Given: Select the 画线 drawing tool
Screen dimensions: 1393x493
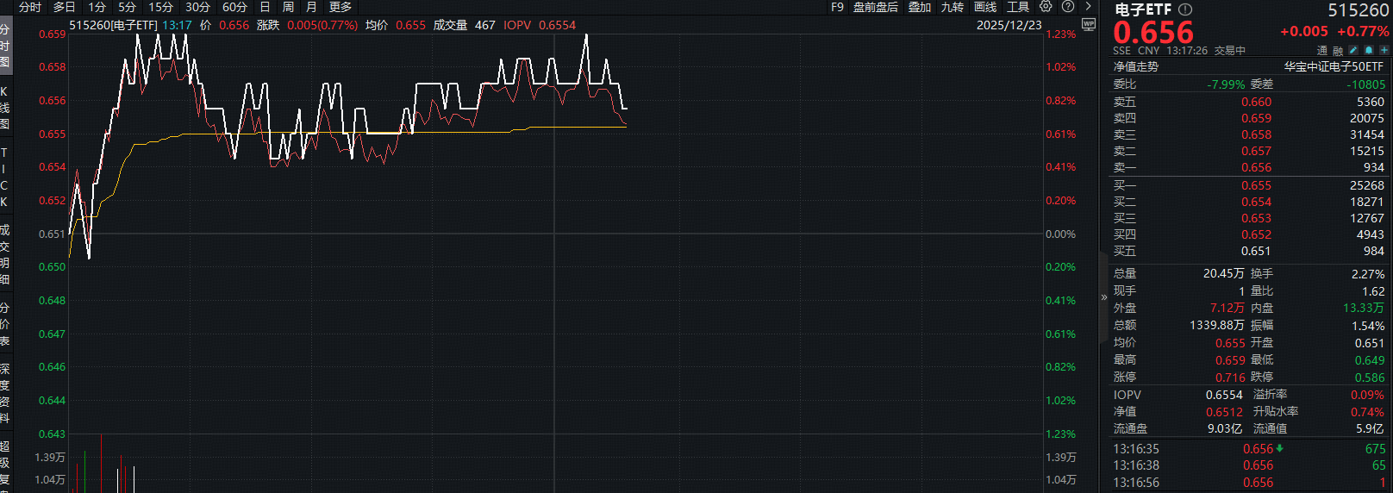Looking at the screenshot, I should tap(984, 7).
